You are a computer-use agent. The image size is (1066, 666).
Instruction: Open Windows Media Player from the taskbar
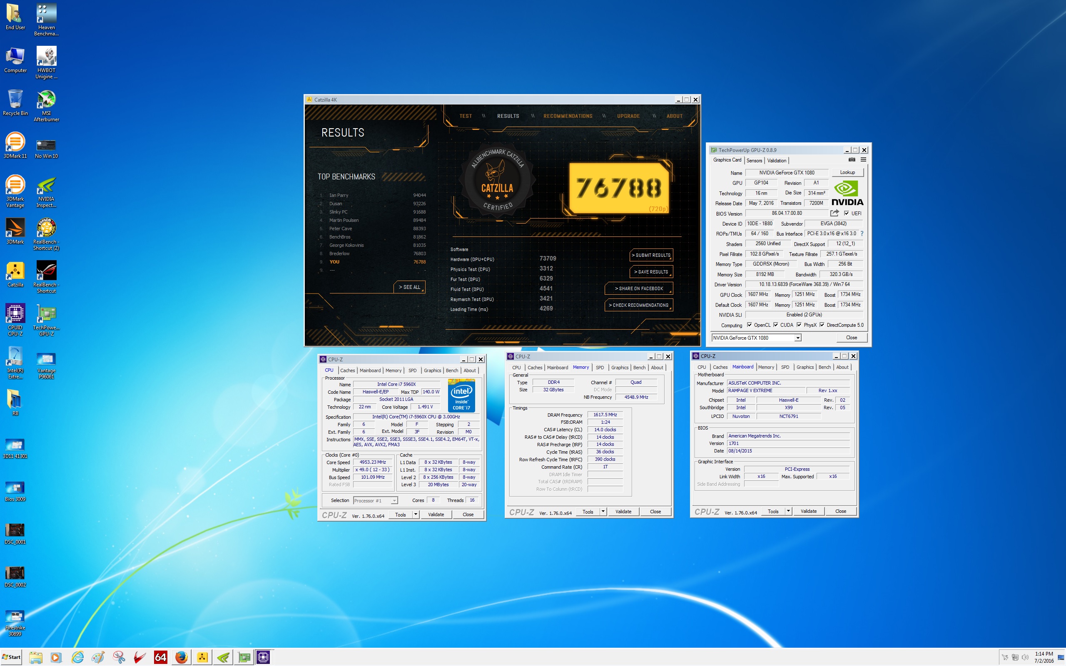tap(56, 657)
